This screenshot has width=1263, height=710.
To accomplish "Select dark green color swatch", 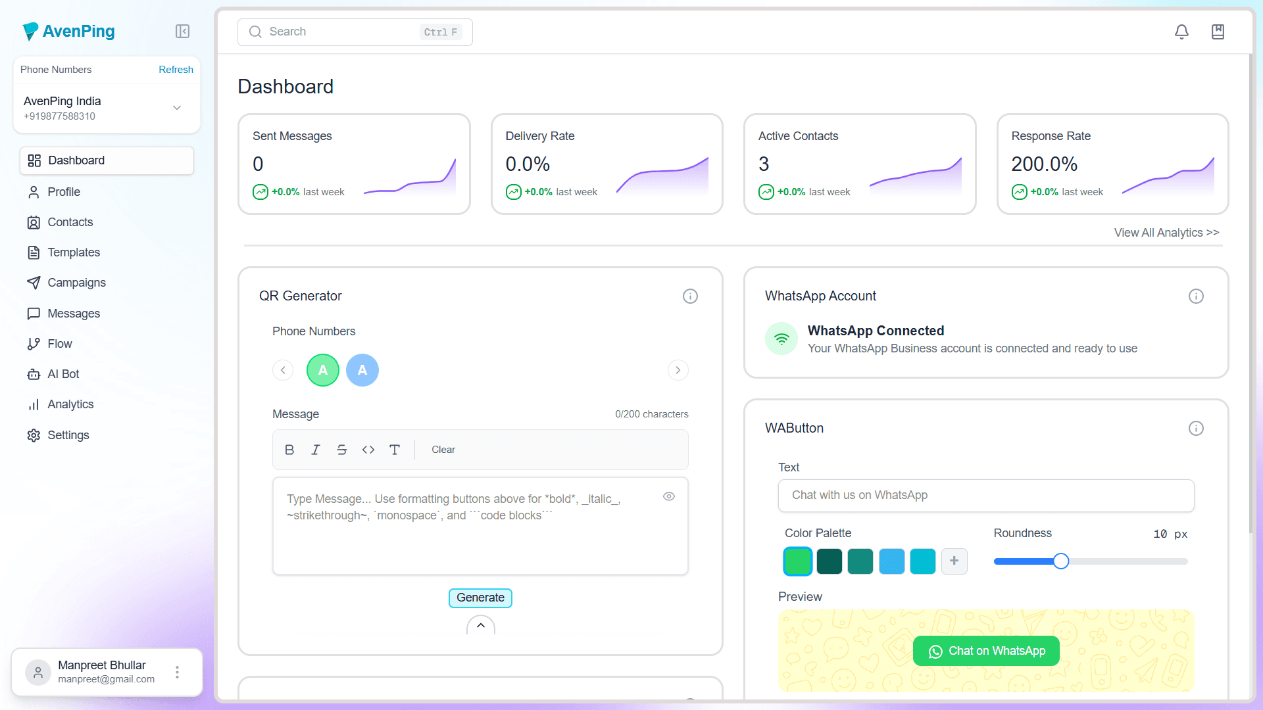I will tap(830, 561).
